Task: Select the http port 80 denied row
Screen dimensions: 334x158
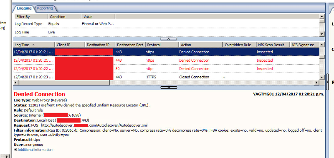Action: (166, 69)
